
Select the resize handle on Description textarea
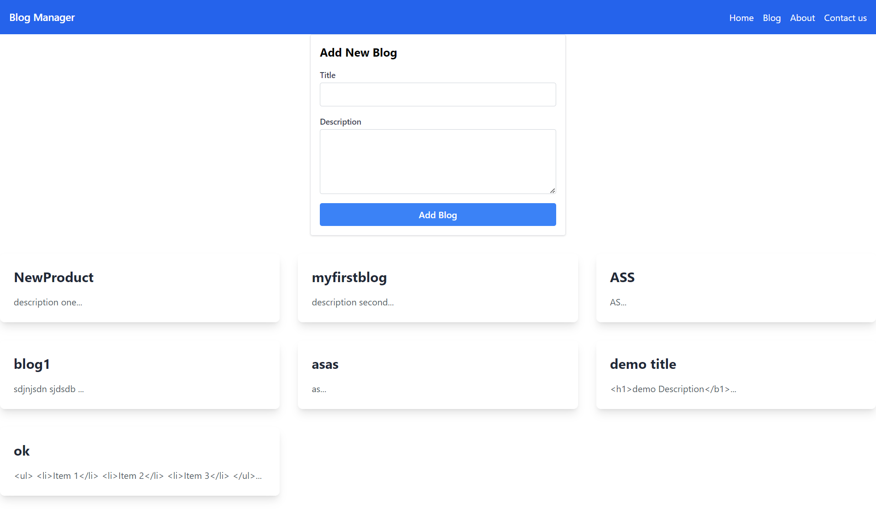coord(553,191)
